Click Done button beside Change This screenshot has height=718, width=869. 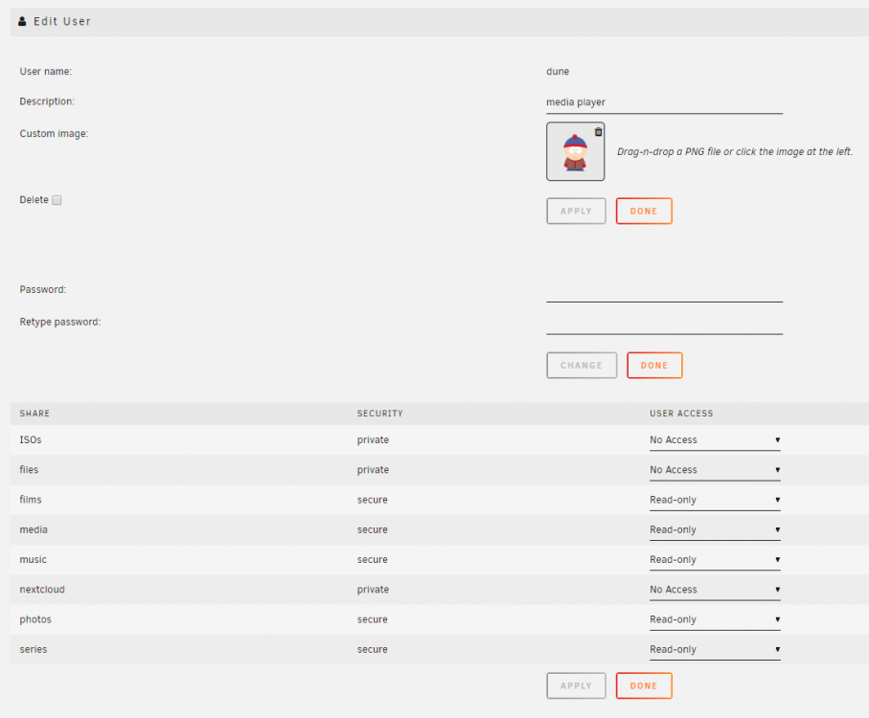654,366
